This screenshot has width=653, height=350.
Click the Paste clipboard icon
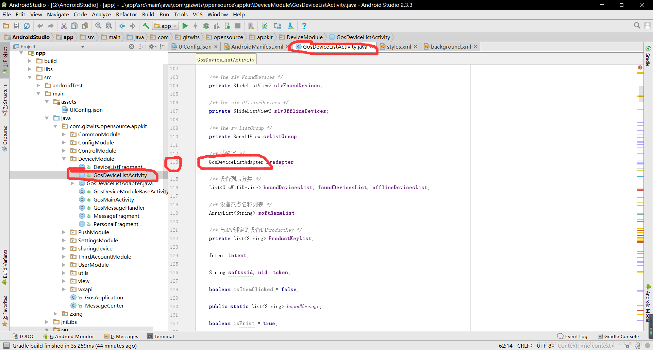[85, 26]
